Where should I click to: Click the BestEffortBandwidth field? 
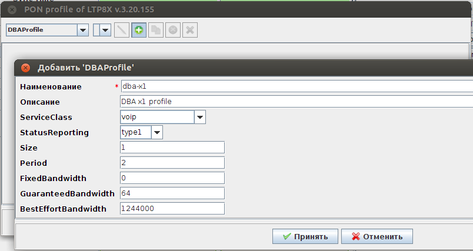[172, 209]
